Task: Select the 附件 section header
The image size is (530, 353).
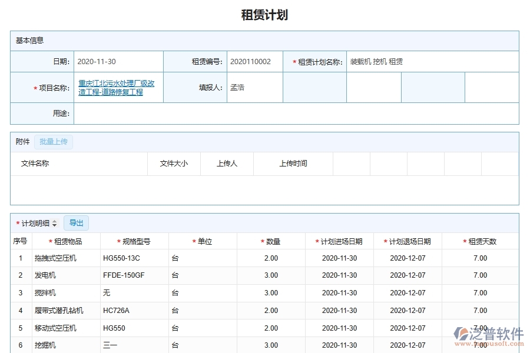Action: coord(22,141)
